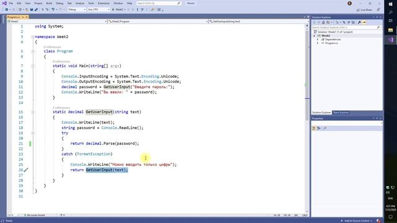
Task: Click the '2 references' CodeLens link above GetUserInput
Action: 61,108
